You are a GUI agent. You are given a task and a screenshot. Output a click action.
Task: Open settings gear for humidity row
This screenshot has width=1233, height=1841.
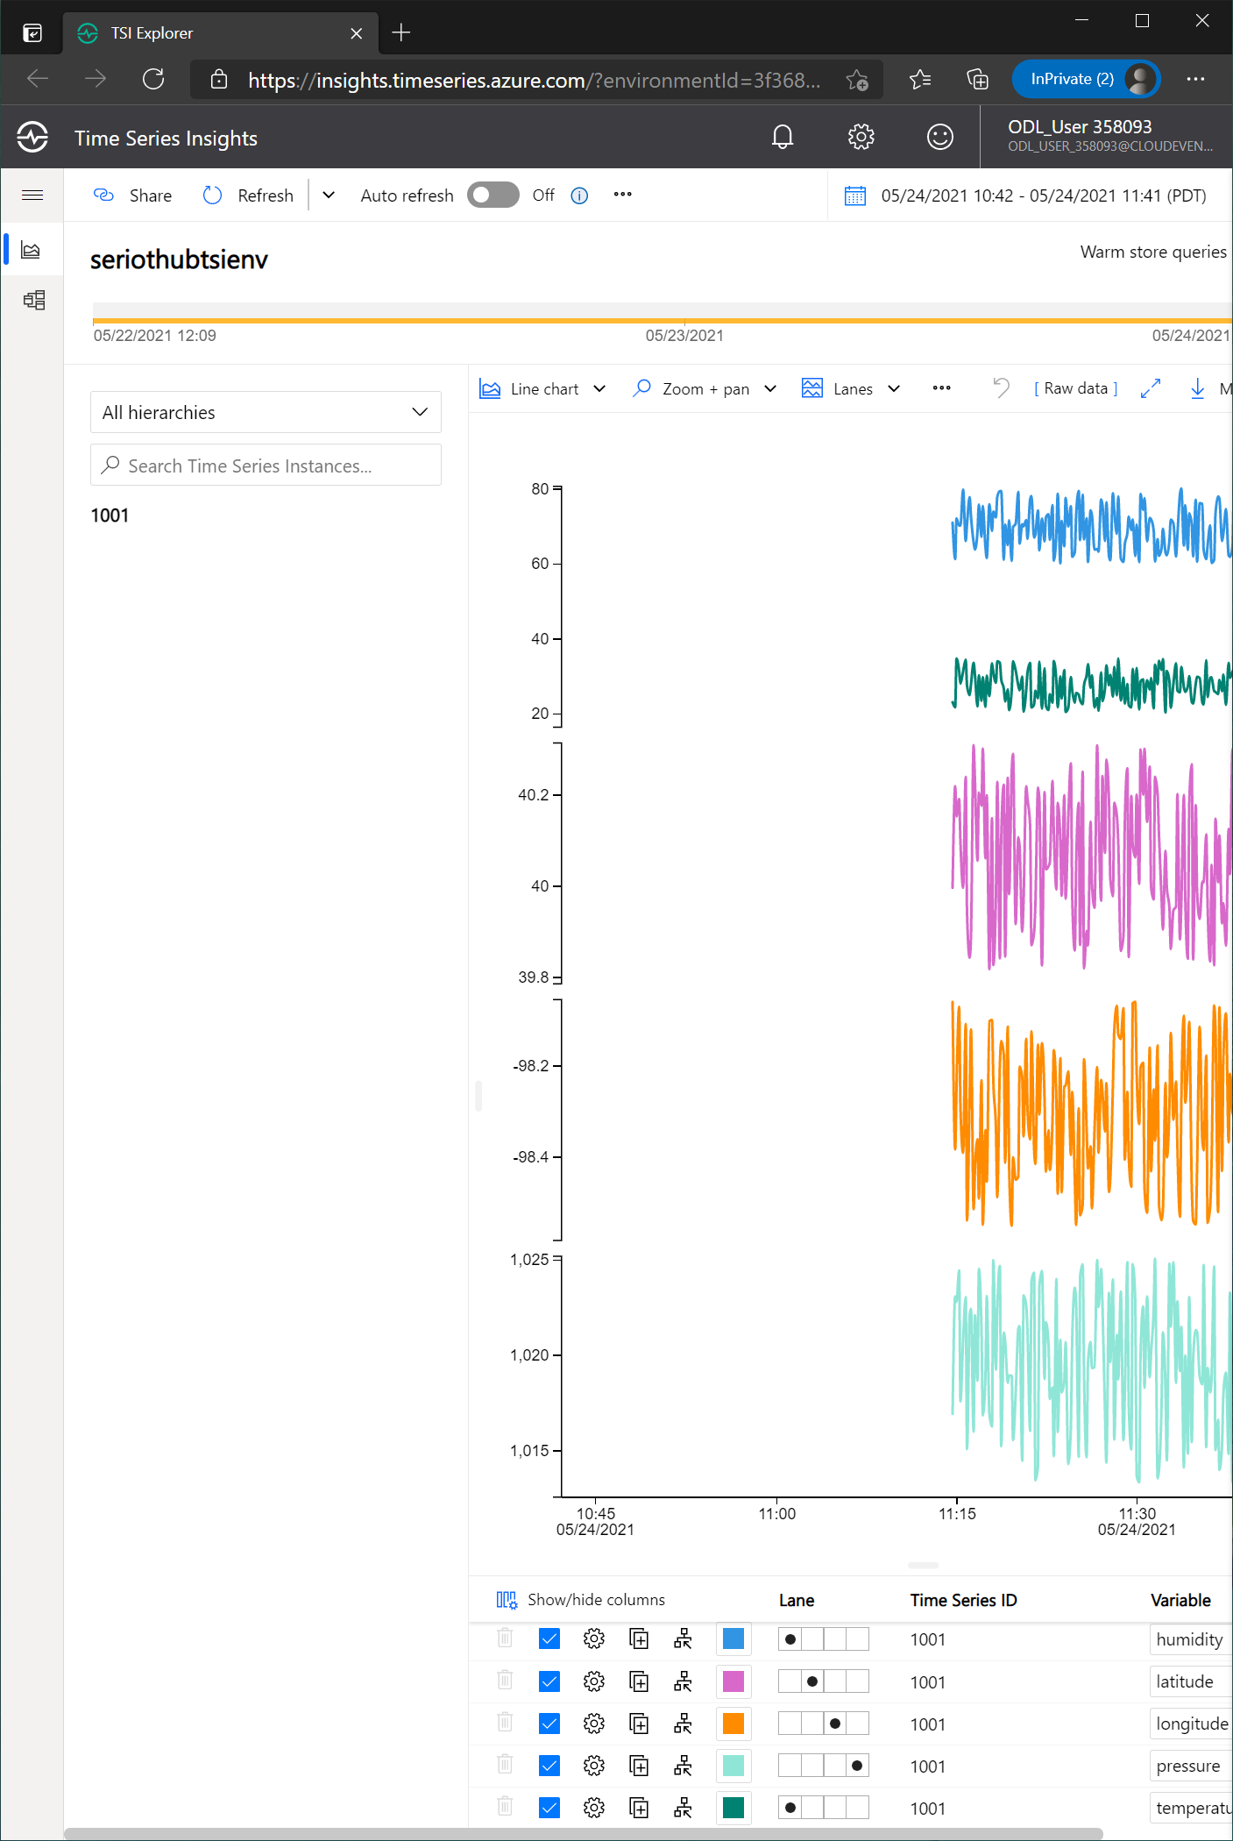(x=594, y=1638)
